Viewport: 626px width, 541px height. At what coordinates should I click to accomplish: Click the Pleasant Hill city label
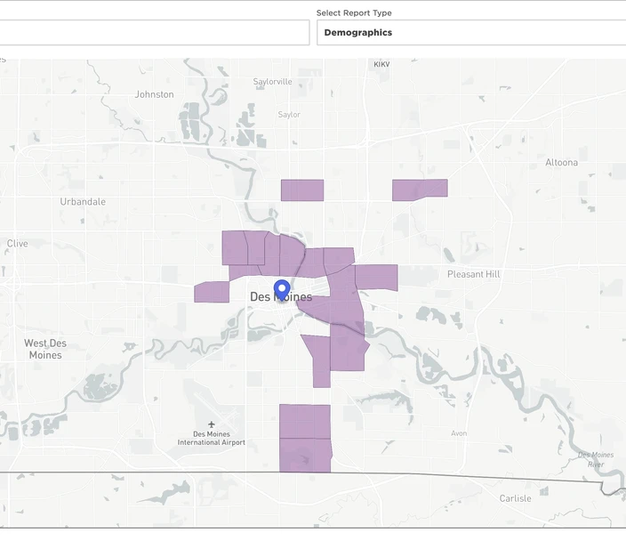pyautogui.click(x=473, y=274)
